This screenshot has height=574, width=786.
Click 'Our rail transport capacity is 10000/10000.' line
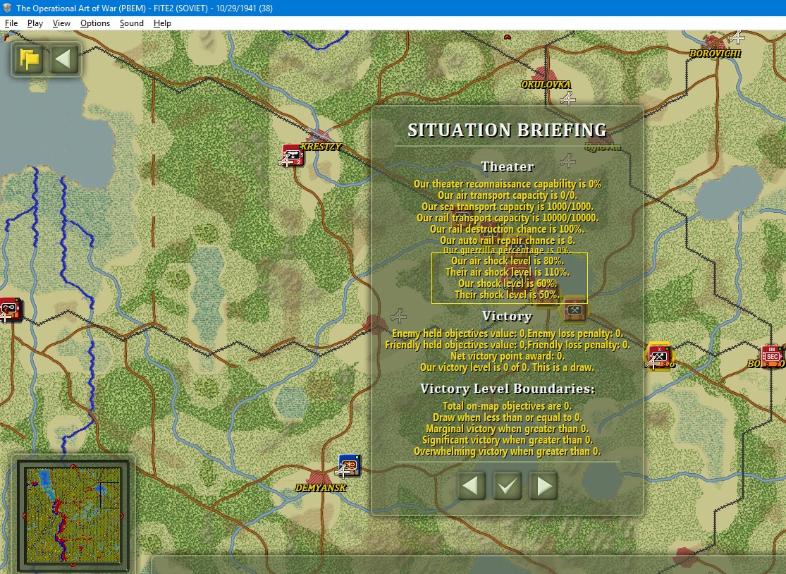[508, 218]
